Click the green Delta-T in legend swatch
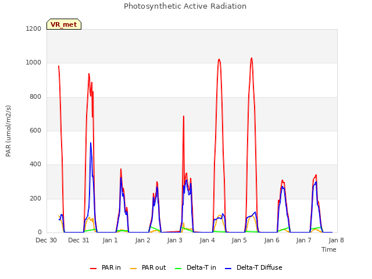The width and height of the screenshot is (372, 279). click(178, 269)
